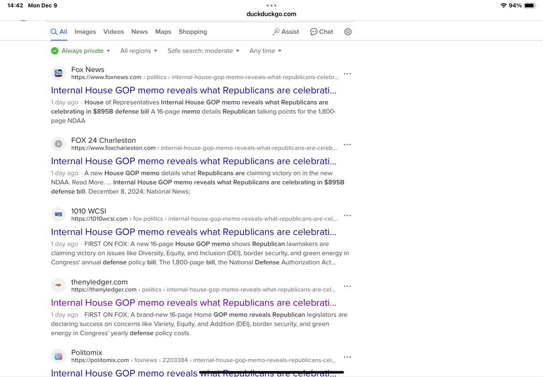
Task: Tap the home indicator bar at bottom
Action: click(x=272, y=372)
